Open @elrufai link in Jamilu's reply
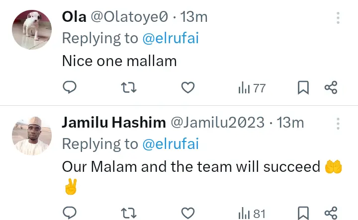The image size is (358, 220). (171, 144)
